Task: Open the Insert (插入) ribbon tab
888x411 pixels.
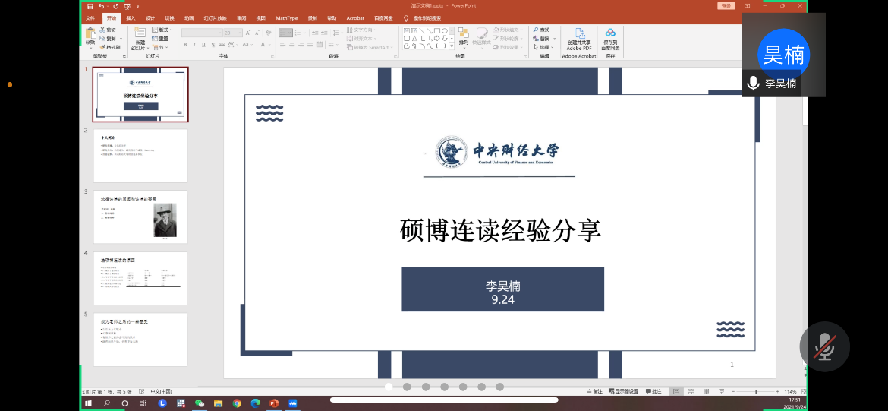Action: point(131,17)
